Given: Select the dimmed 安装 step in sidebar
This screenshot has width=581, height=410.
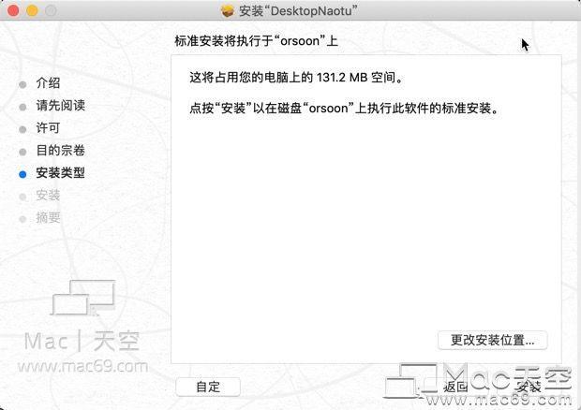Looking at the screenshot, I should pyautogui.click(x=48, y=196).
